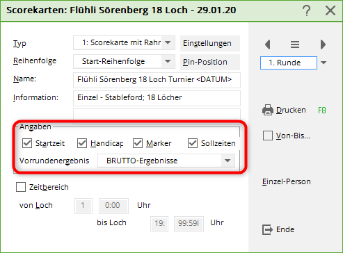This screenshot has width=343, height=253.
Task: Close the Scorekarten dialog
Action: [330, 10]
